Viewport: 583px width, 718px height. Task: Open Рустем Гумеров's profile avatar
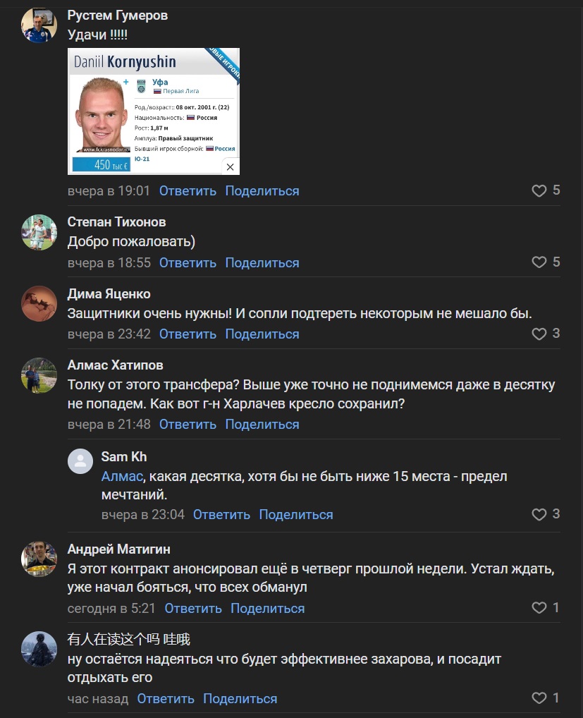click(x=39, y=25)
